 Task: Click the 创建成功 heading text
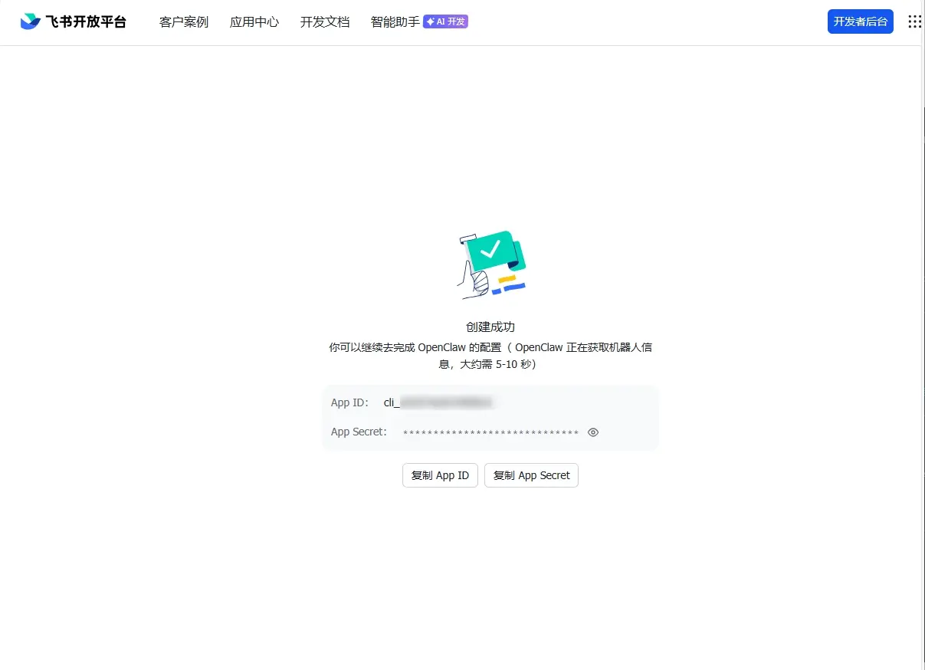coord(490,327)
